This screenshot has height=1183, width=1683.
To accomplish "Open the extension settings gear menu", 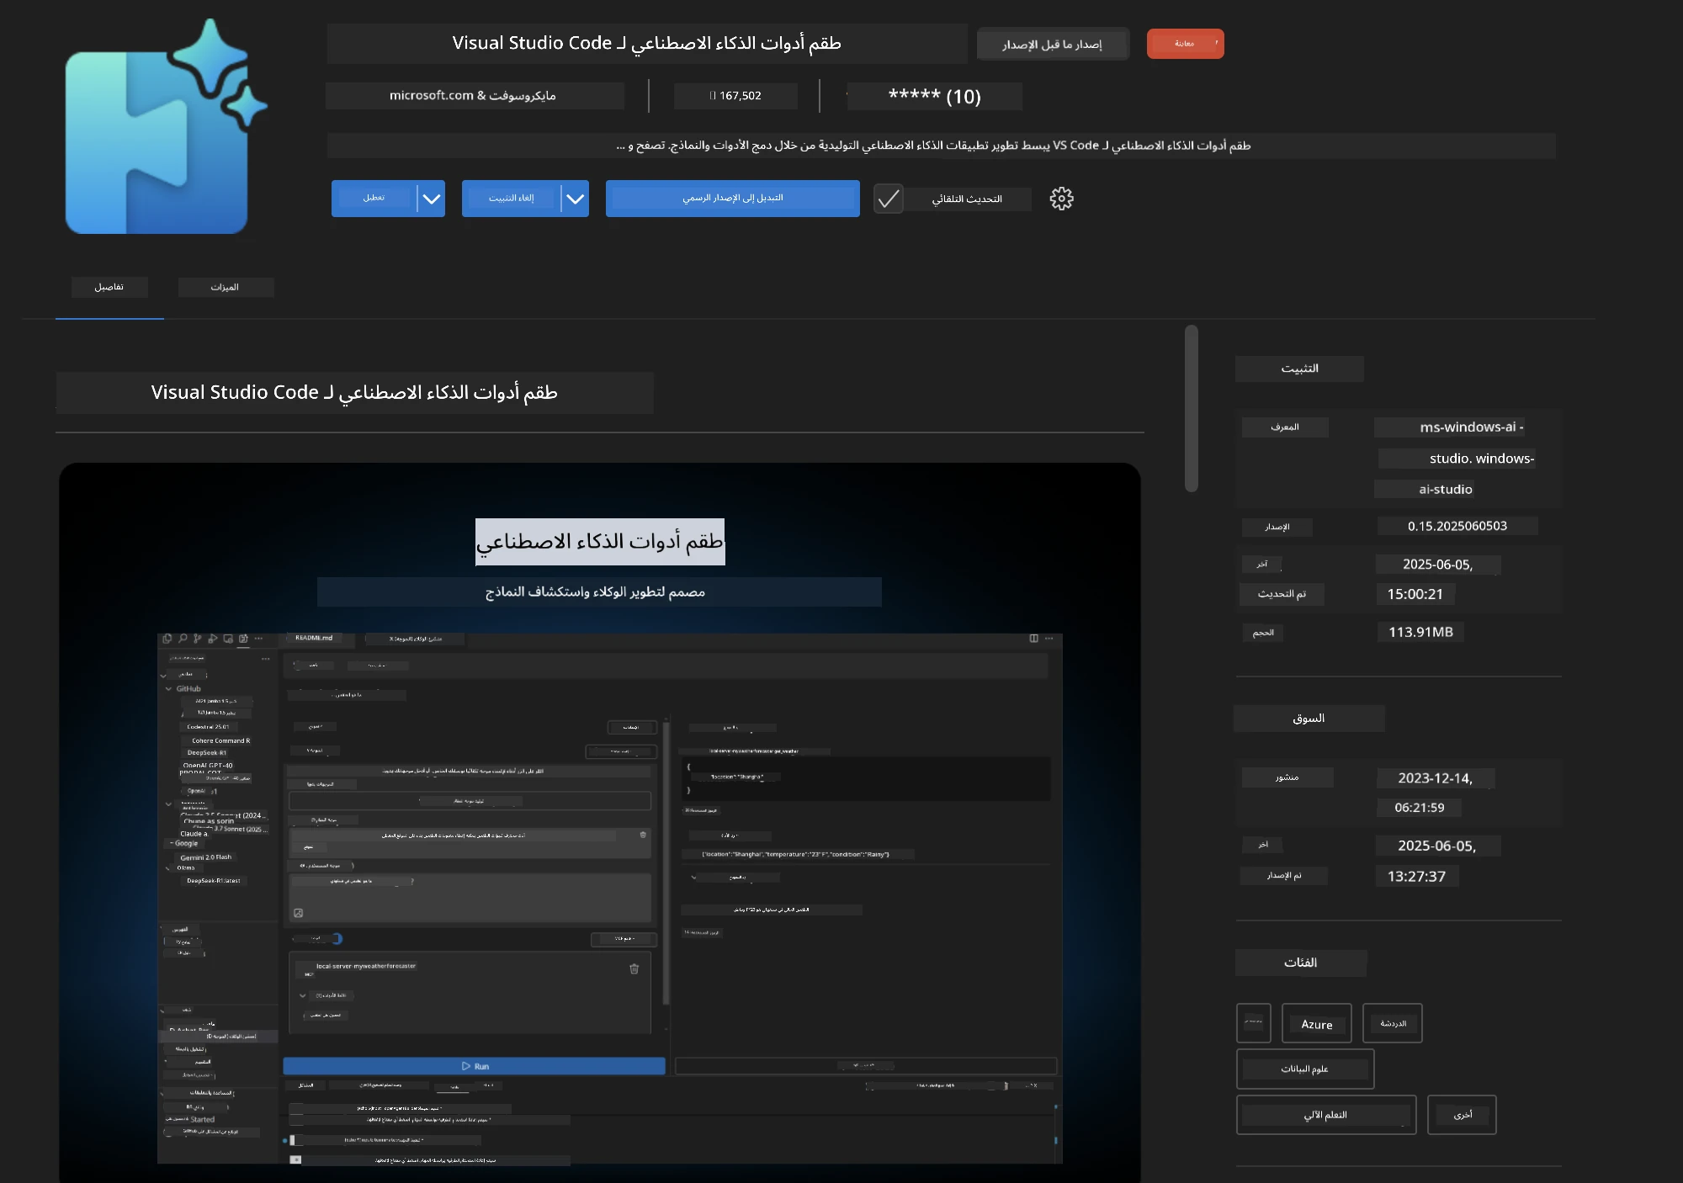I will coord(1061,199).
